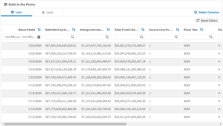Click the $7,151,626,944,488.87 holdings value
The height and width of the screenshot is (126, 223).
pos(96,62)
